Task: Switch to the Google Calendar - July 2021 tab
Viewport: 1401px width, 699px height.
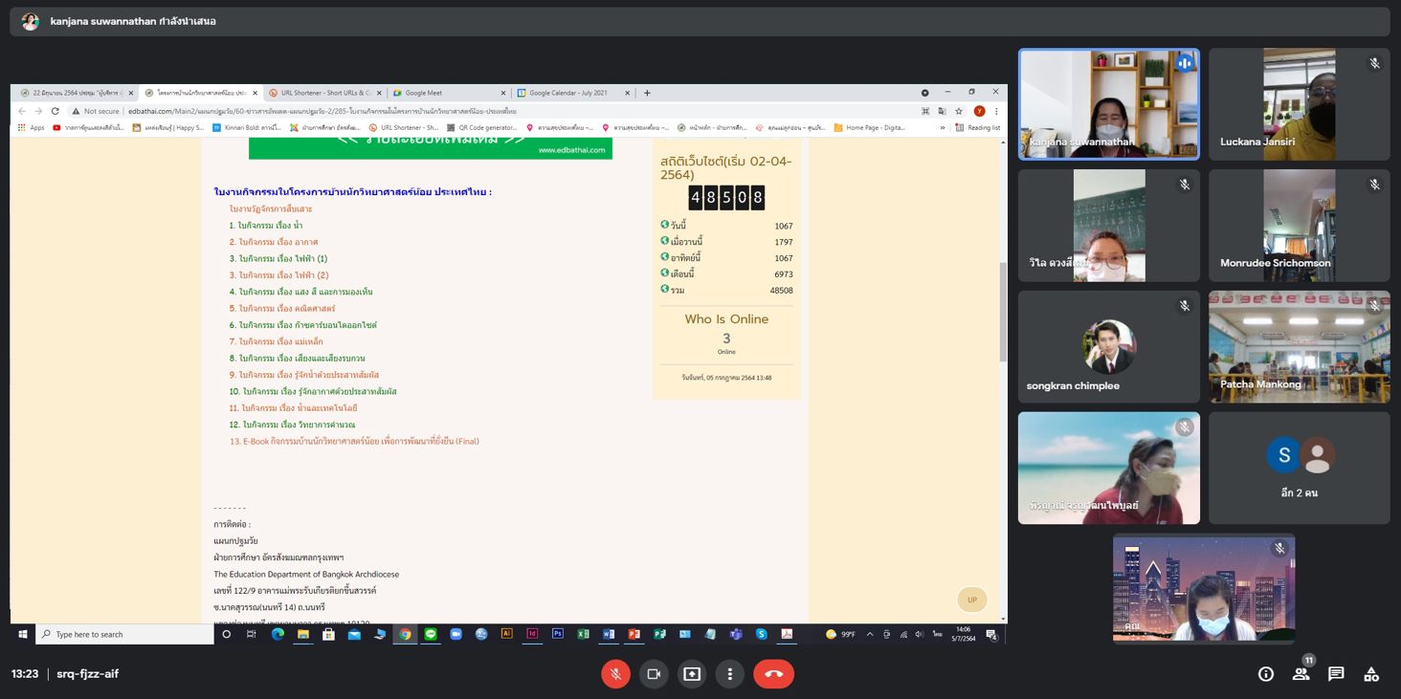Action: [572, 93]
